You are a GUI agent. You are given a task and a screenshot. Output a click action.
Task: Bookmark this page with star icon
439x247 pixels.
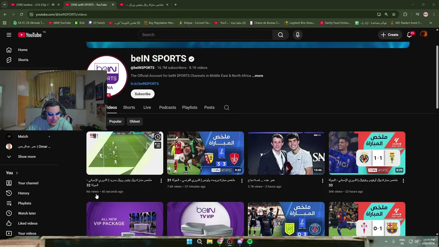(394, 14)
